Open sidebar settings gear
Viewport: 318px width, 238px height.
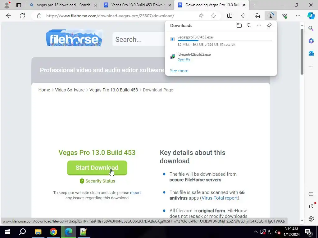point(311,219)
